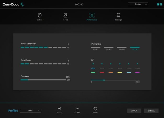Click the Import profile icon
Screen dimensions: 164x118
click(x=59, y=109)
